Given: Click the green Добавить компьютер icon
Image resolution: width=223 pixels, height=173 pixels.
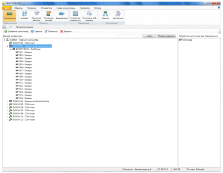Looking at the screenshot, I should pos(6,31).
